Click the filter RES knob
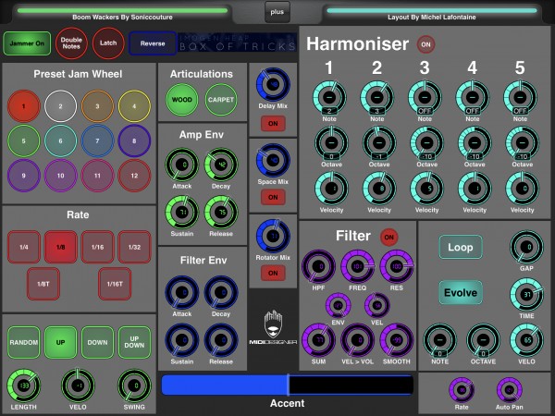 pos(397,267)
